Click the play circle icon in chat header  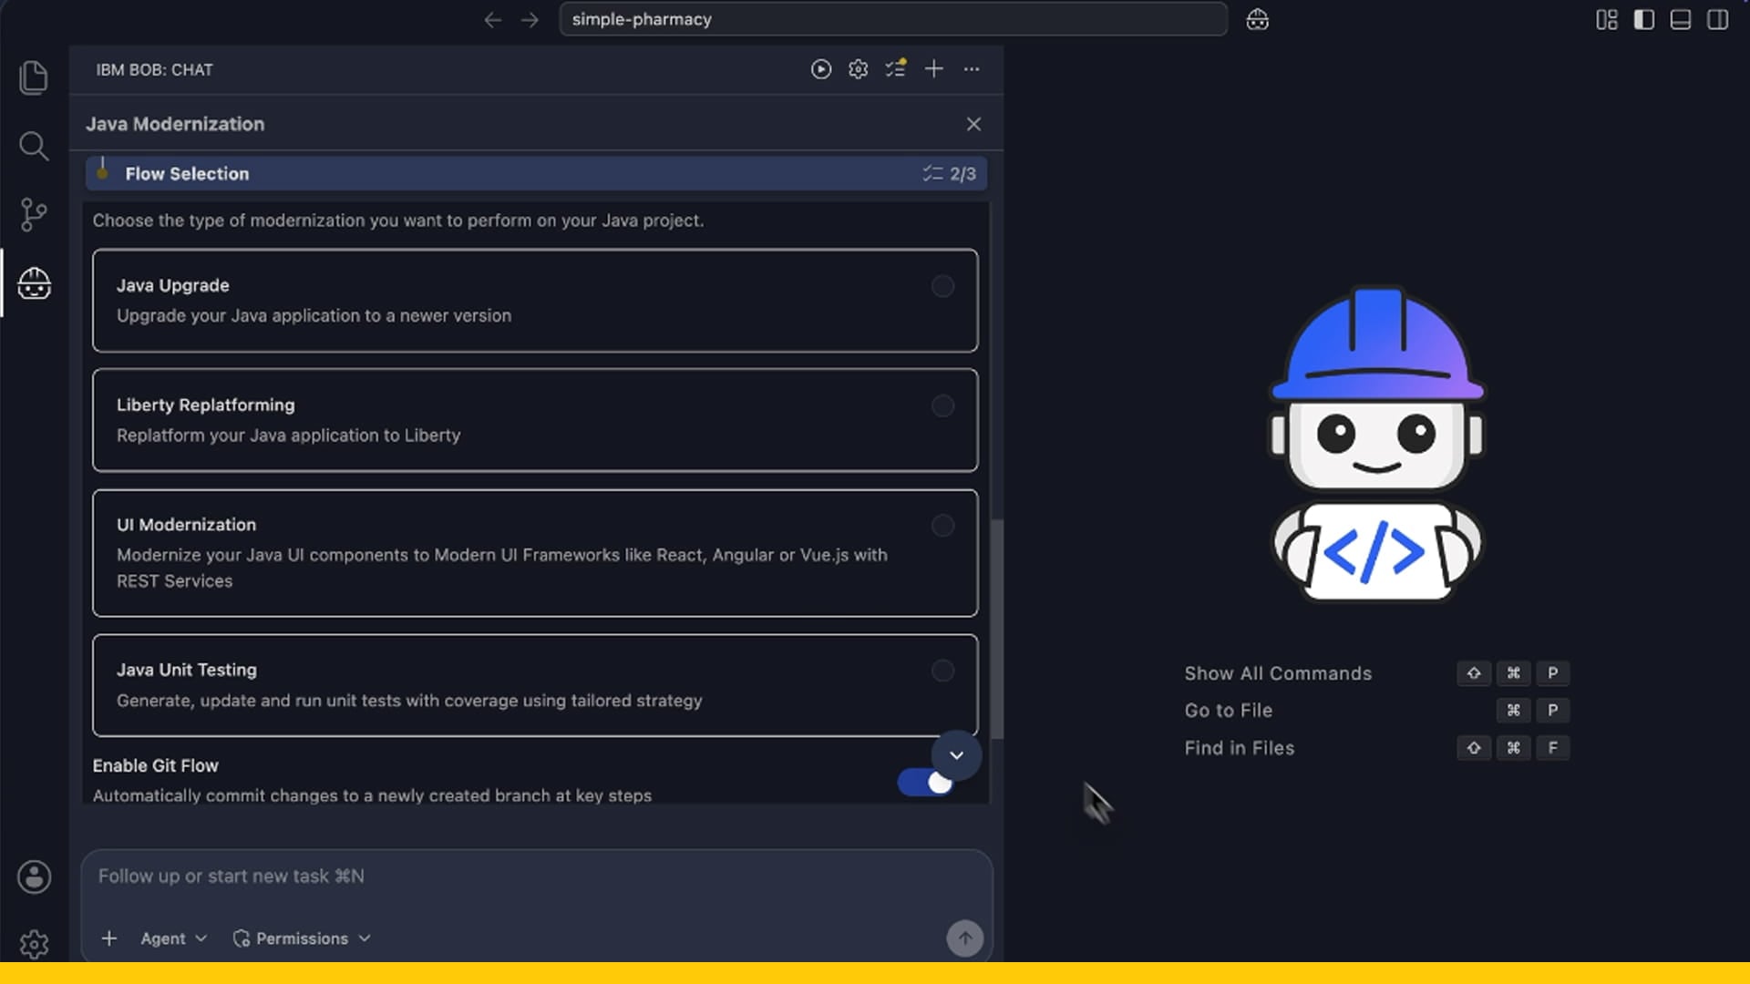[821, 69]
